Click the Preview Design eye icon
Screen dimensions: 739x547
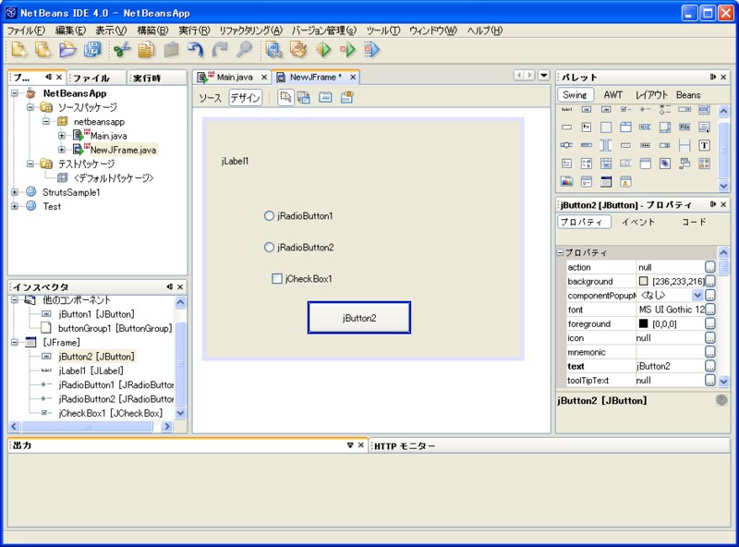point(347,97)
